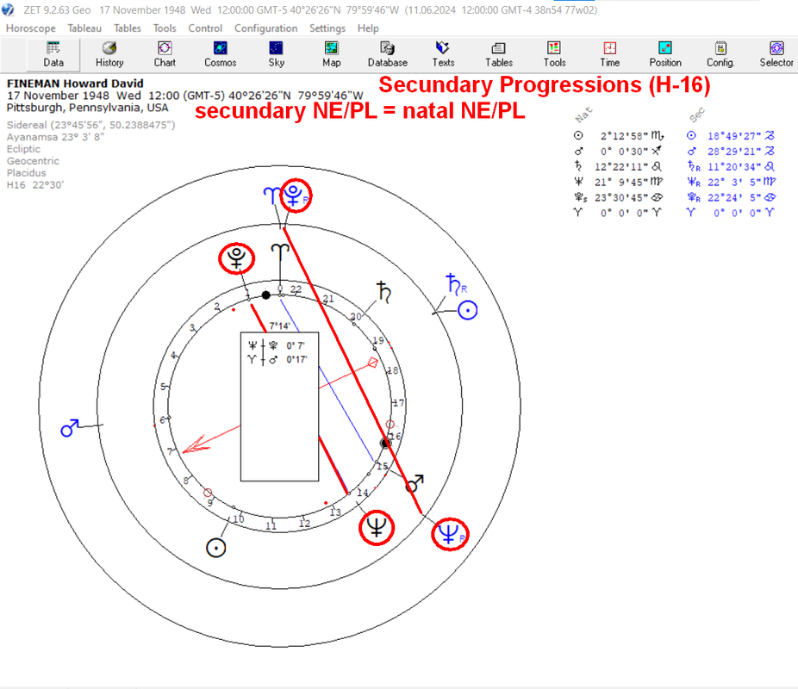The image size is (798, 689).
Task: Click natal Neptune position 21°9'45" row
Action: (x=619, y=182)
